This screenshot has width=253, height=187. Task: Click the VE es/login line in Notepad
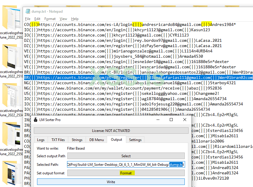click(x=126, y=62)
